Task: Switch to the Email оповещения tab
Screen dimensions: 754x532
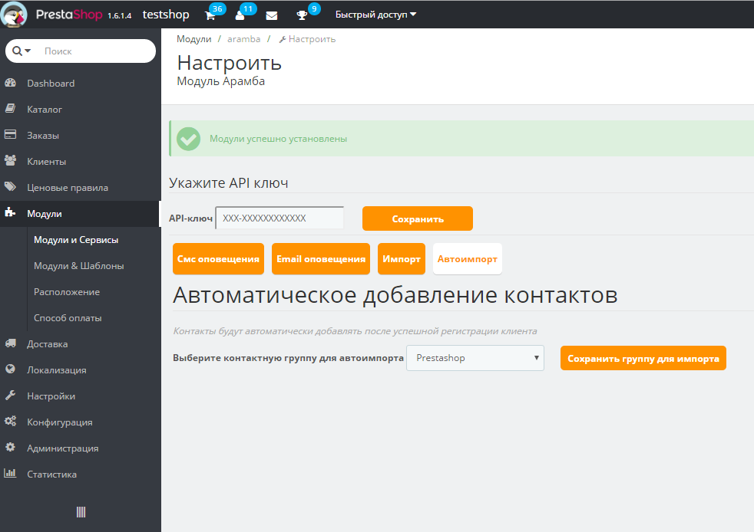Action: point(321,259)
